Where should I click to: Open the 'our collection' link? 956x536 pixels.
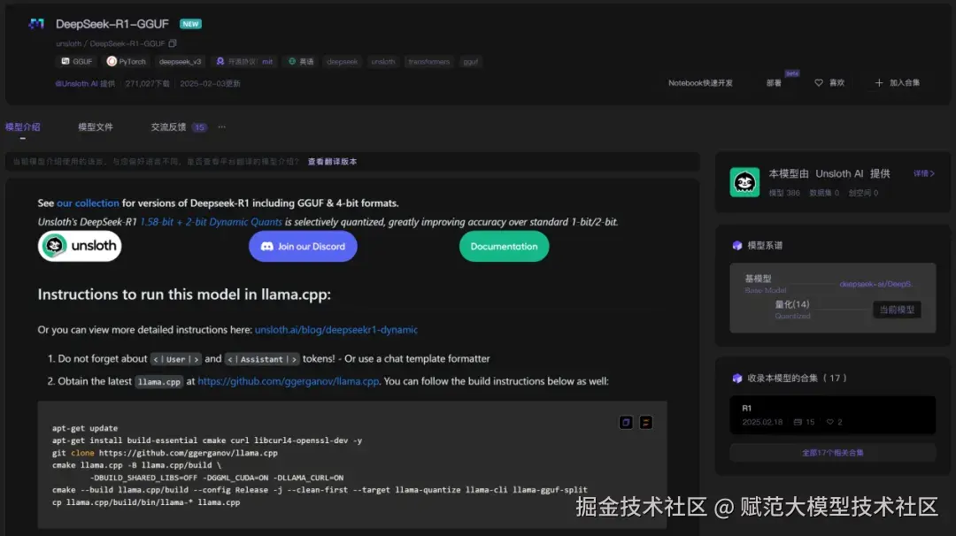(88, 203)
